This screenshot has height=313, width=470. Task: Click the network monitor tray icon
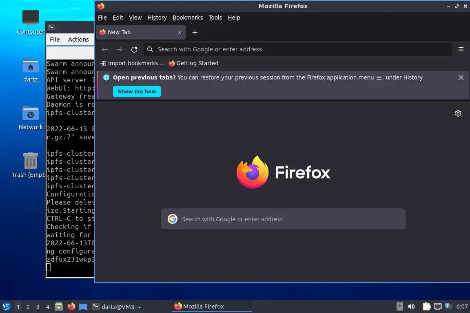coord(438,306)
